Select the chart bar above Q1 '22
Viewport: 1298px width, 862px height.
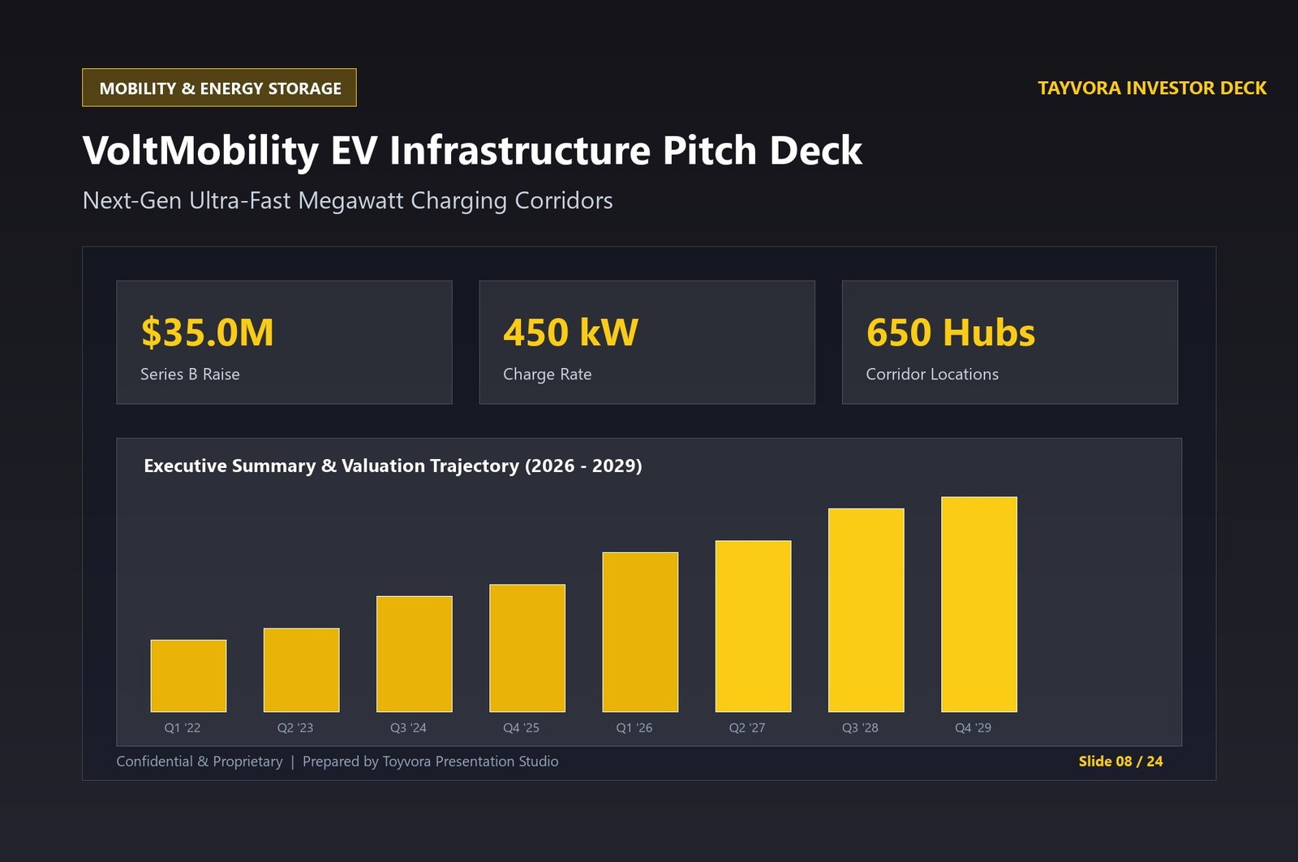pyautogui.click(x=188, y=676)
